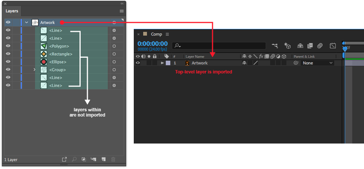The width and height of the screenshot is (364, 169).
Task: Collapse Layers panel with double-arrow icon
Action: pos(122,3)
